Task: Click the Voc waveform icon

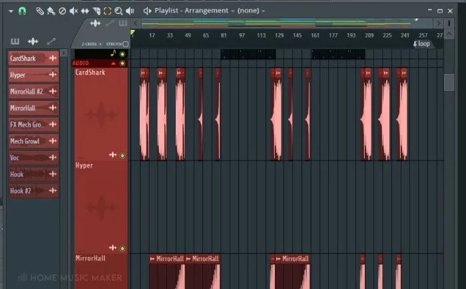Action: pyautogui.click(x=53, y=157)
